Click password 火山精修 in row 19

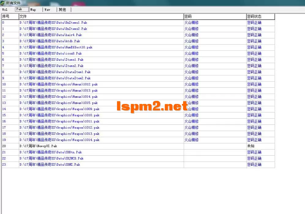click(x=191, y=140)
